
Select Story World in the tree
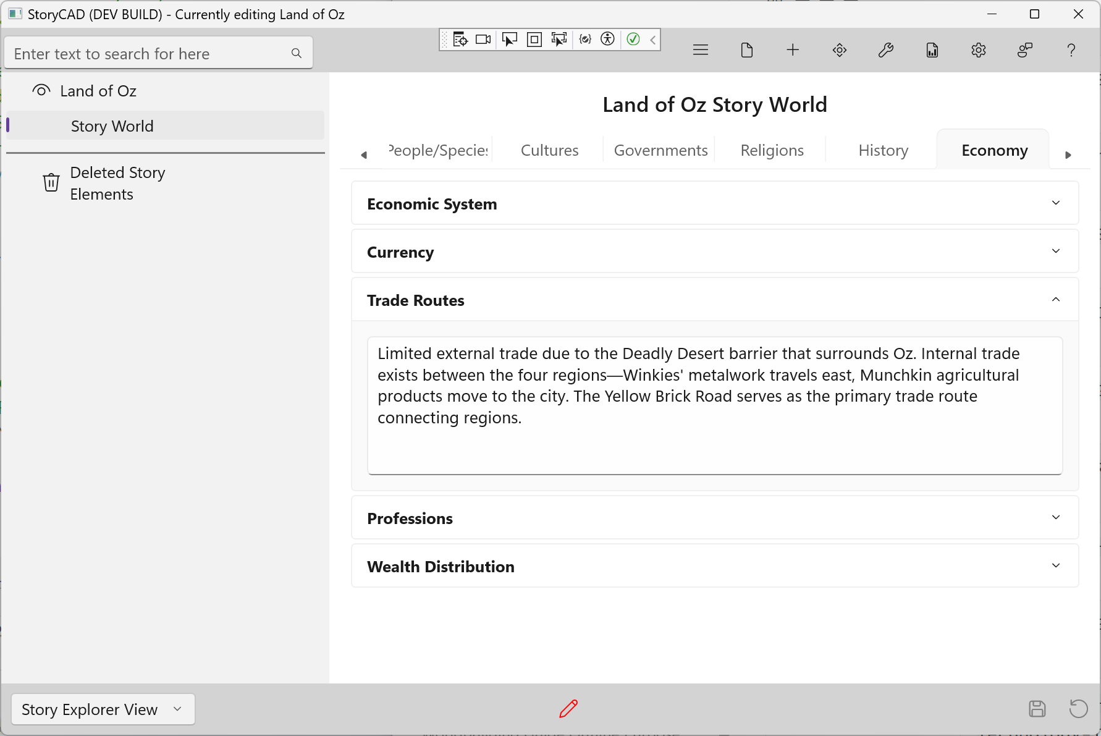pos(112,126)
